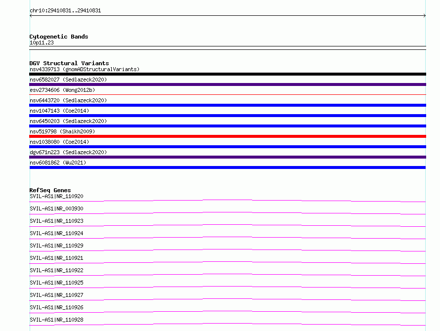
Task: Click the chr10:29410831..29410831 coordinate label
Action: 65,10
